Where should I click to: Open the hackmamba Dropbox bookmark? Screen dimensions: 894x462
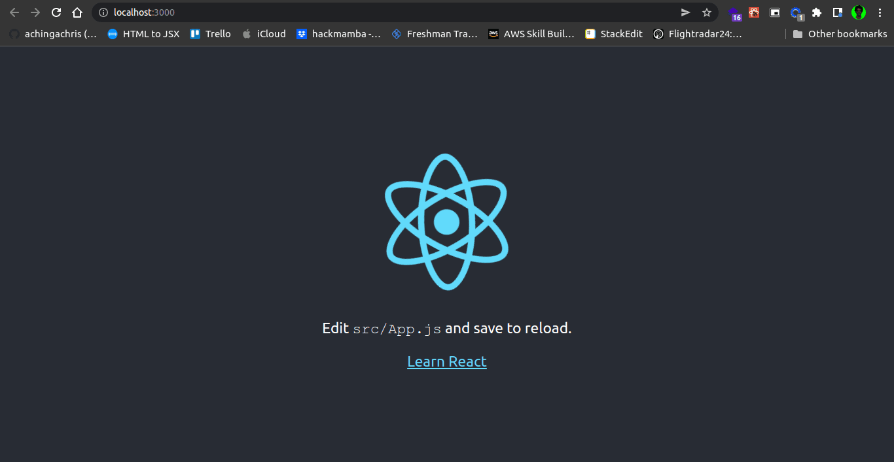(x=338, y=34)
